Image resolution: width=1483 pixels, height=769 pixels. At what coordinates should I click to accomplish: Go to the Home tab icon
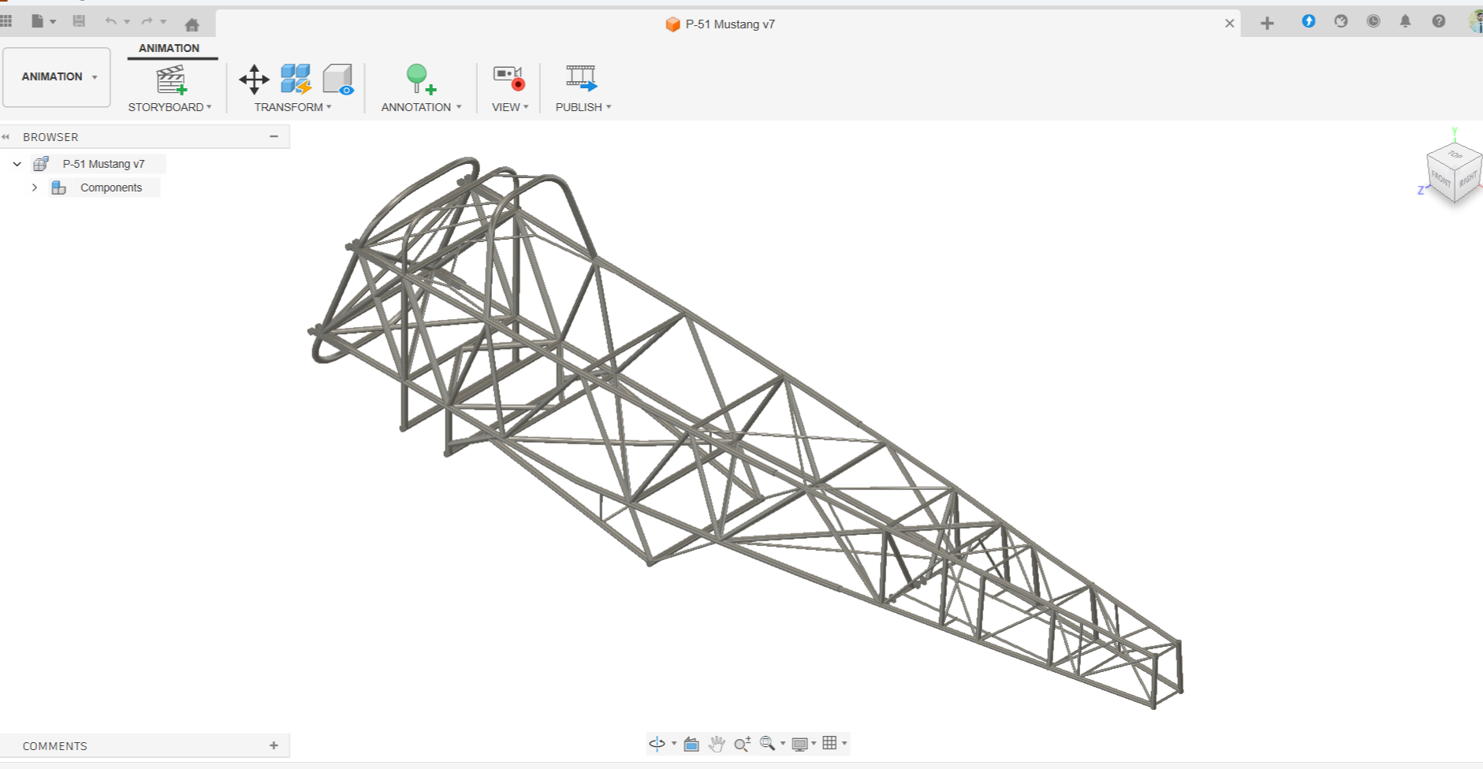[x=192, y=24]
